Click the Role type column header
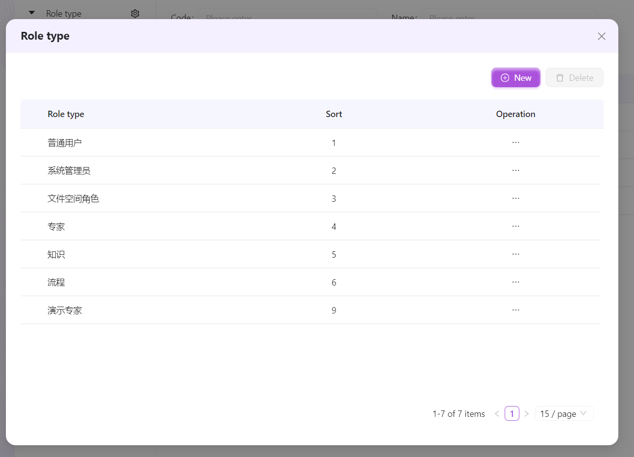This screenshot has width=634, height=457. 66,114
